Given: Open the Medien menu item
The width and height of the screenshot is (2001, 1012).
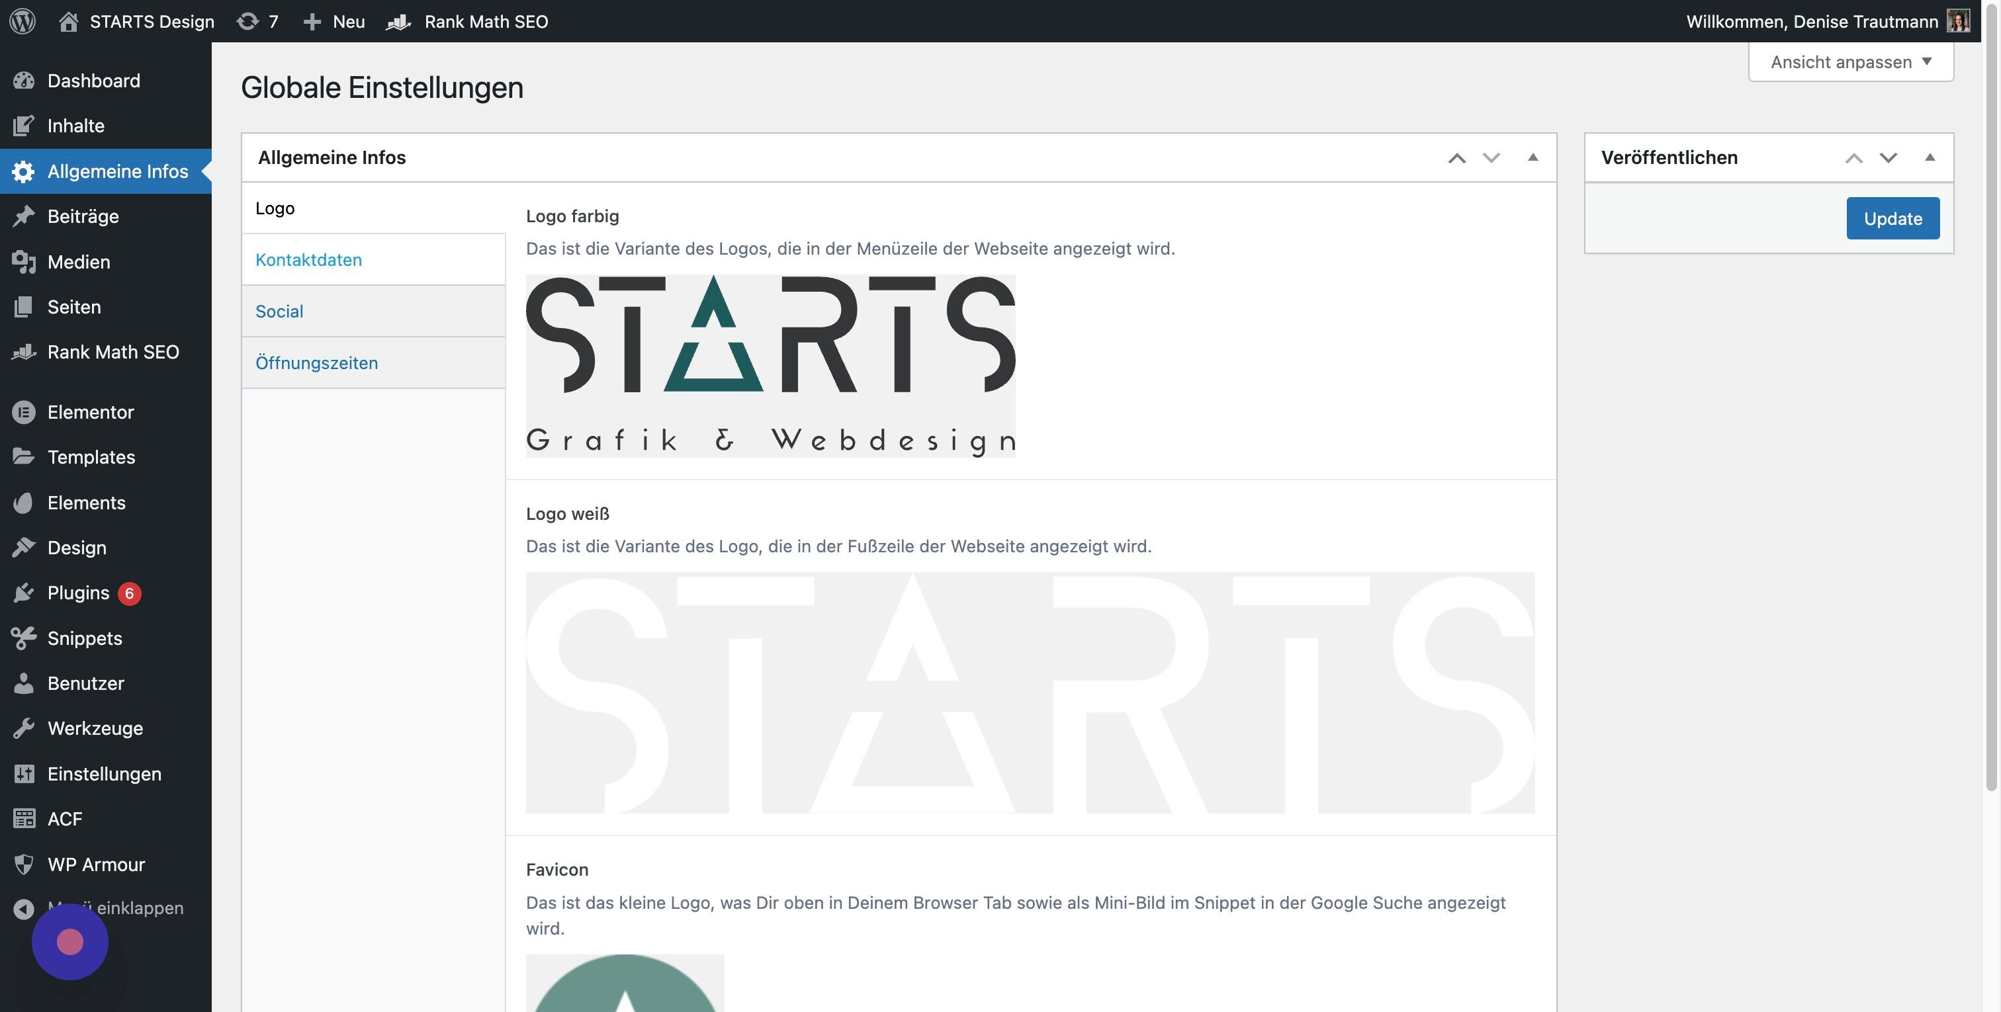Looking at the screenshot, I should click(106, 262).
